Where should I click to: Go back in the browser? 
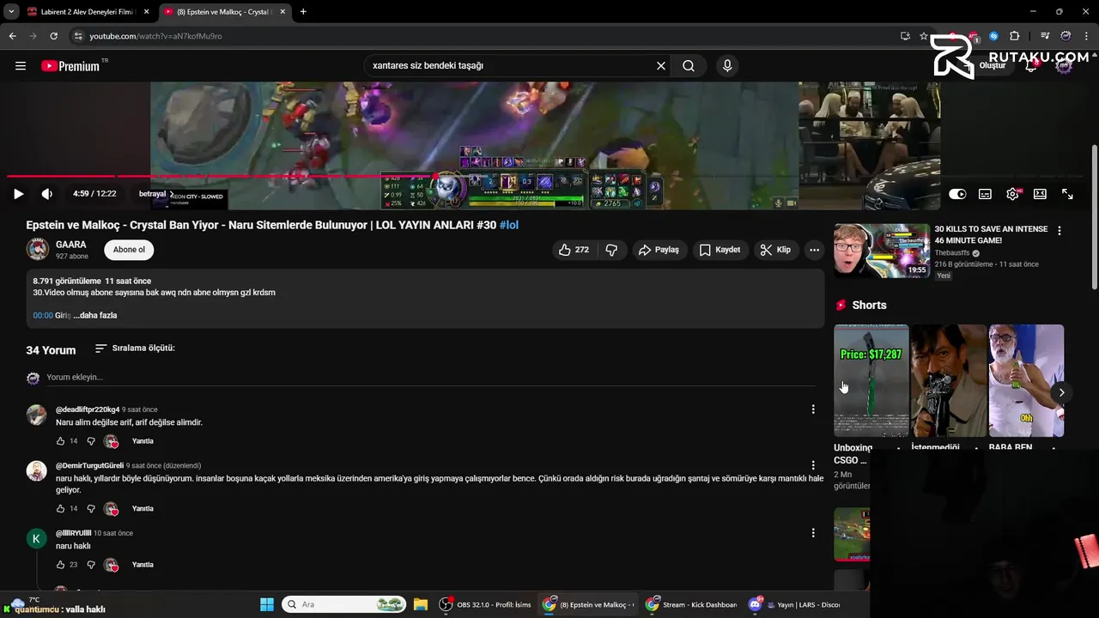tap(12, 36)
